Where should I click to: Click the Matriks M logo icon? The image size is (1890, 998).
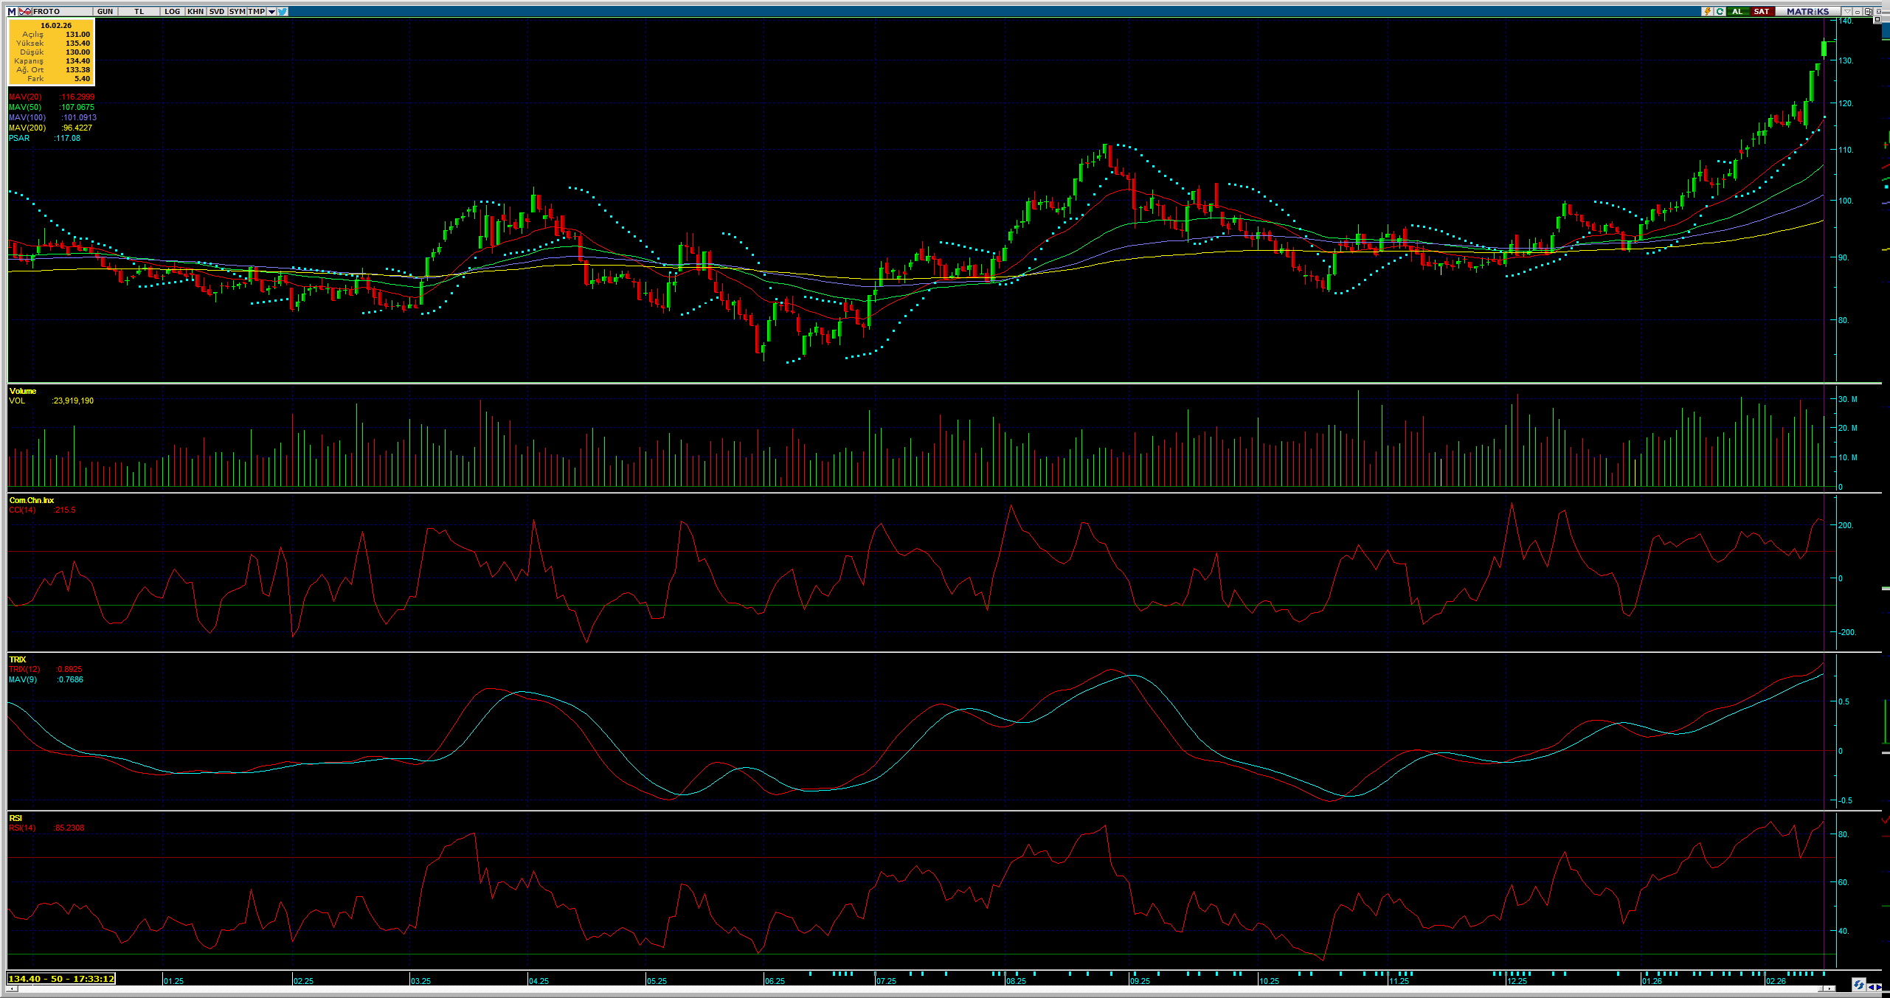point(11,12)
